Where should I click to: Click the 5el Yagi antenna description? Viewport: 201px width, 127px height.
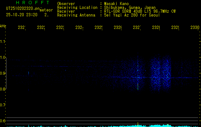[132, 15]
